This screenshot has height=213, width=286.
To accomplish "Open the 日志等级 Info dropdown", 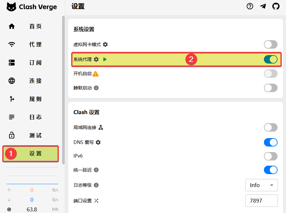I will tap(262, 185).
